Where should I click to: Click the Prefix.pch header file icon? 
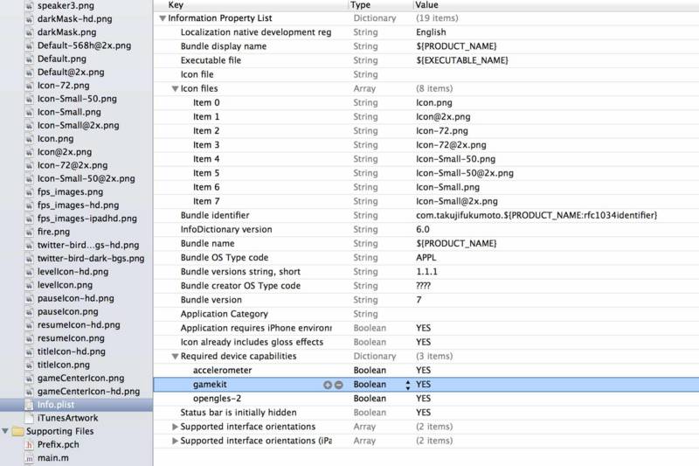[29, 445]
